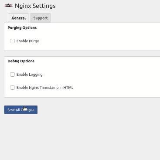Click the Debug Options section heading
Image resolution: width=160 pixels, height=160 pixels.
click(x=21, y=61)
